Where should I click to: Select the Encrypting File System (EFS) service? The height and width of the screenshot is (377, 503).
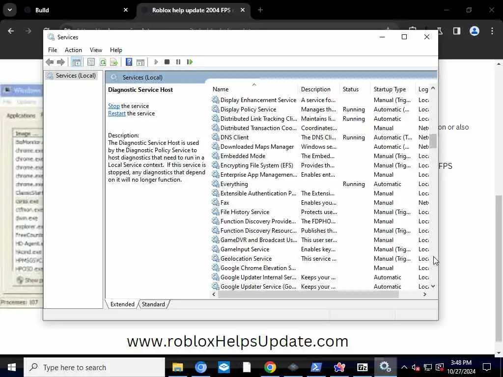coord(320,165)
